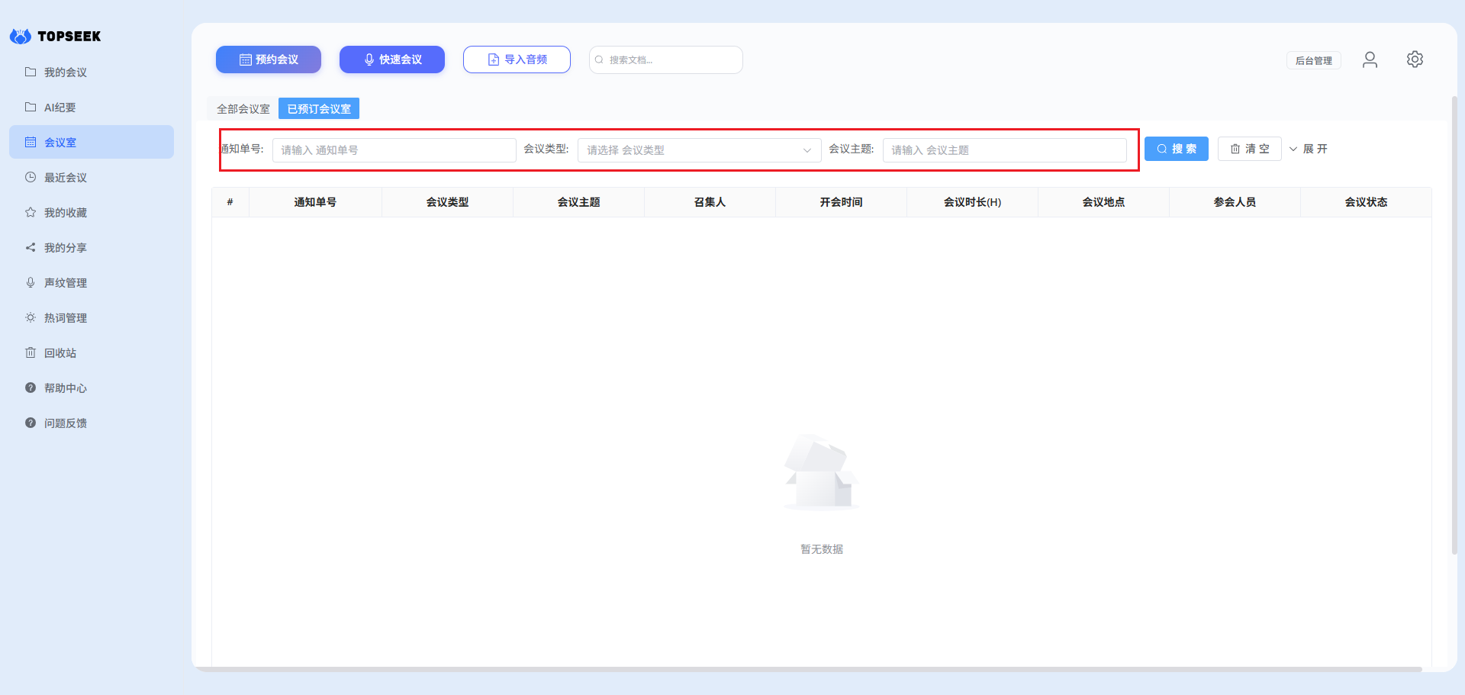
Task: Open 回收站 trash icon in sidebar
Action: pyautogui.click(x=31, y=352)
